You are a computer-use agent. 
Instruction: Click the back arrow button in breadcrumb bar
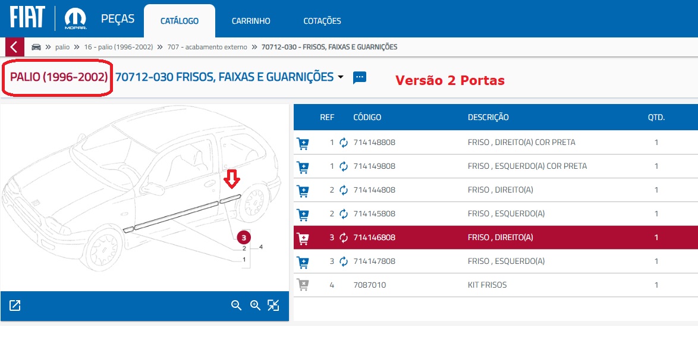tap(14, 47)
